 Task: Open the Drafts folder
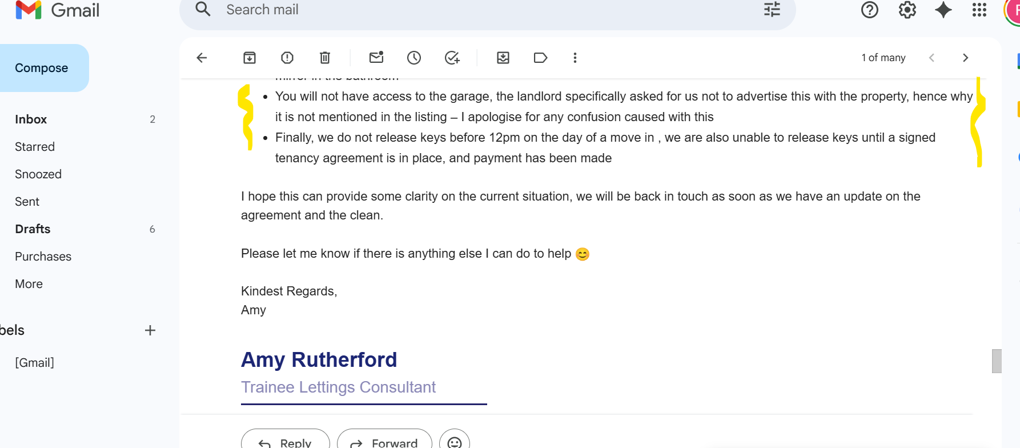(33, 229)
